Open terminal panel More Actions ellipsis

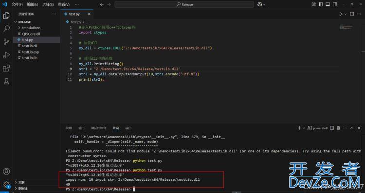click(x=345, y=128)
